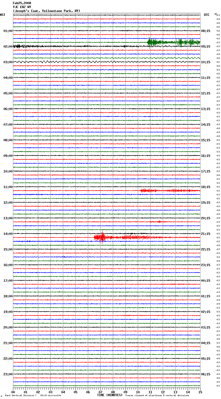This screenshot has width=221, height=399.
Task: Click the MST timezone label
Action: [3, 15]
